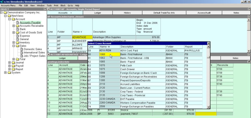Switch to the History tab
Image resolution: width=251 pixels, height=118 pixels.
tap(127, 13)
